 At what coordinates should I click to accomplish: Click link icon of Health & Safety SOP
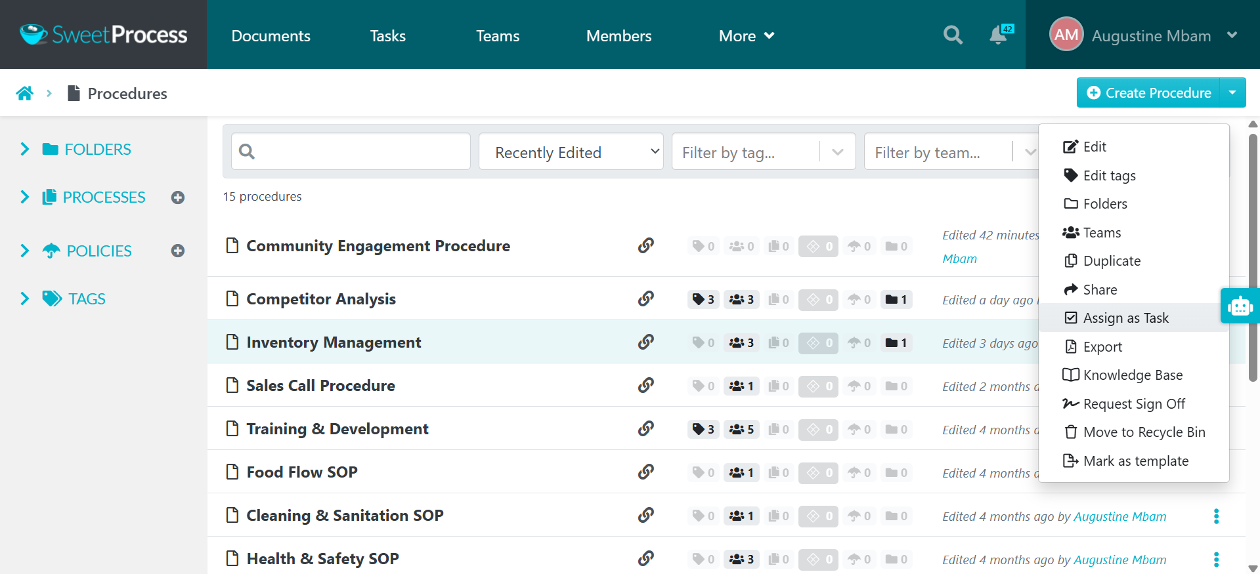click(646, 558)
